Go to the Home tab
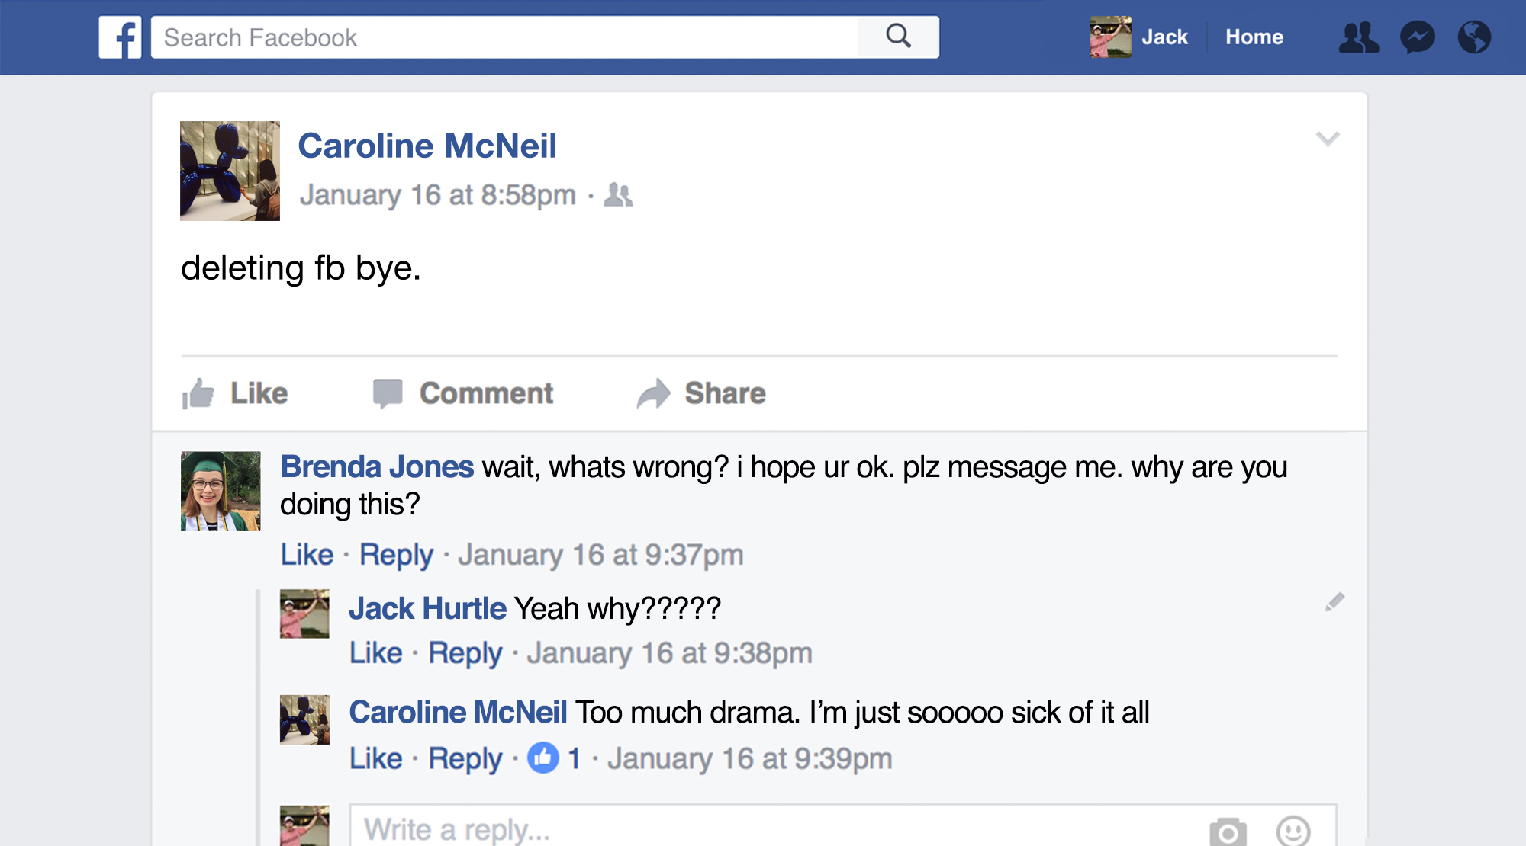 pyautogui.click(x=1254, y=37)
